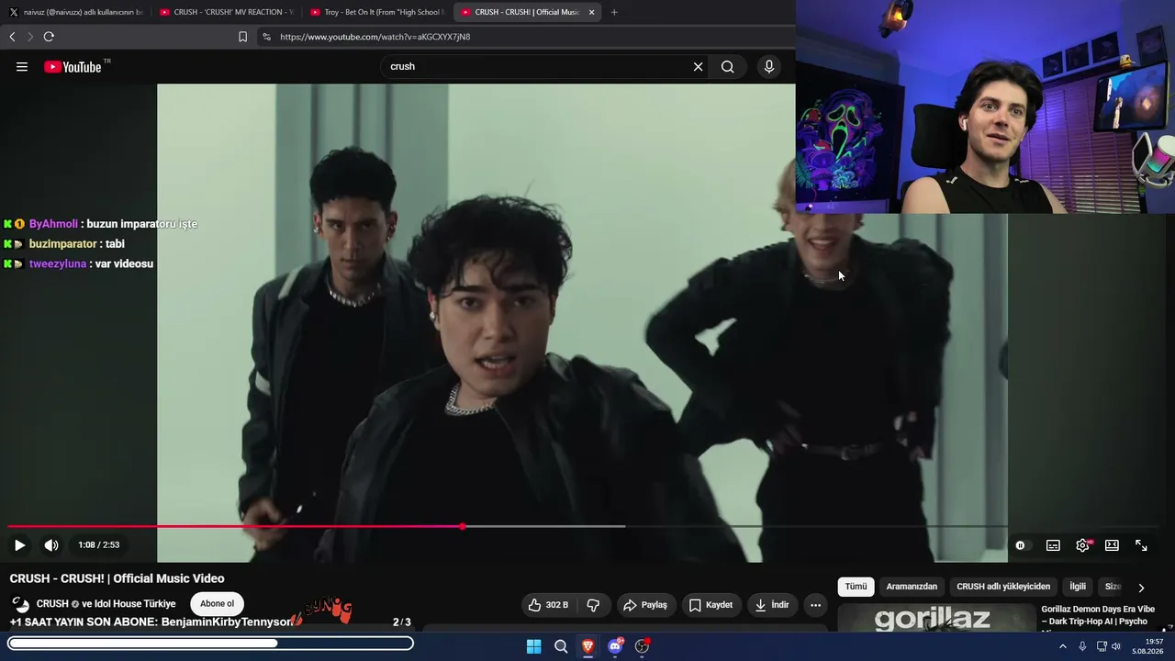Switch to theater mode
The image size is (1175, 661).
click(1112, 545)
